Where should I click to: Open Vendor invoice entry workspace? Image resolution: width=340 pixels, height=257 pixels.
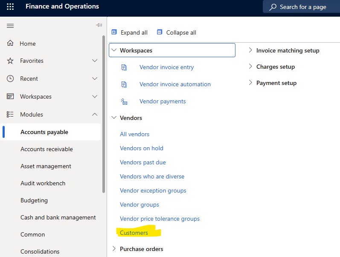166,67
